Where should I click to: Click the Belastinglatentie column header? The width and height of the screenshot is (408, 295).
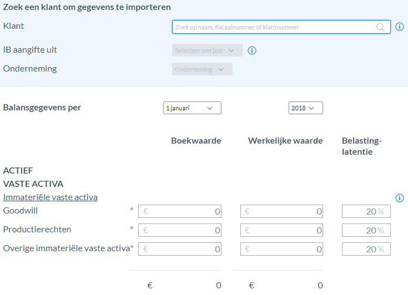362,146
